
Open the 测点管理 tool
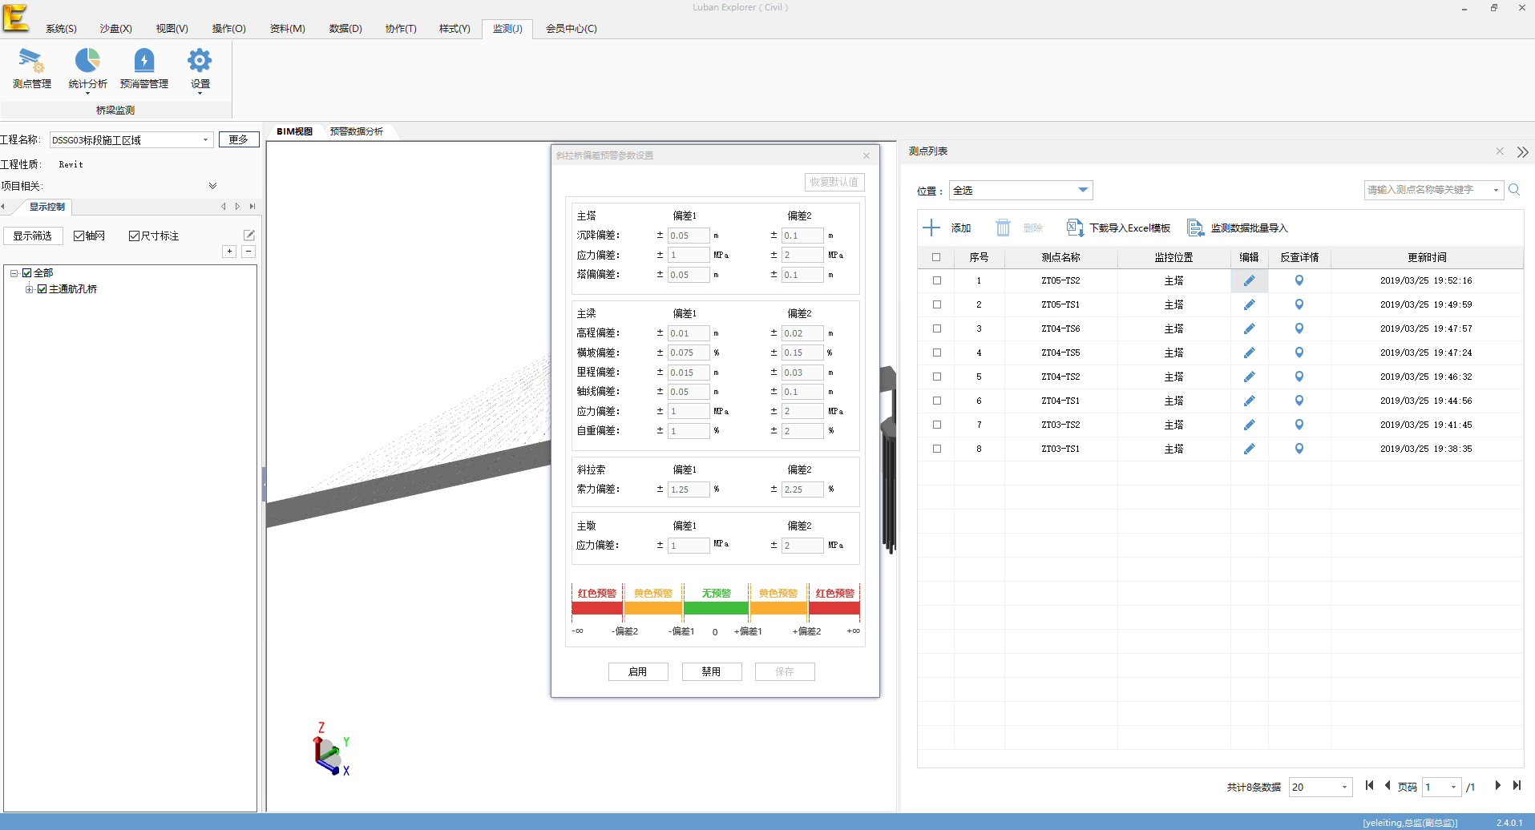[31, 68]
